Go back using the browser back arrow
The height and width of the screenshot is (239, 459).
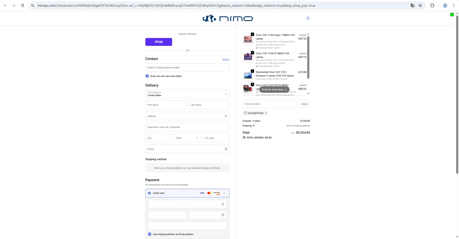[5, 6]
